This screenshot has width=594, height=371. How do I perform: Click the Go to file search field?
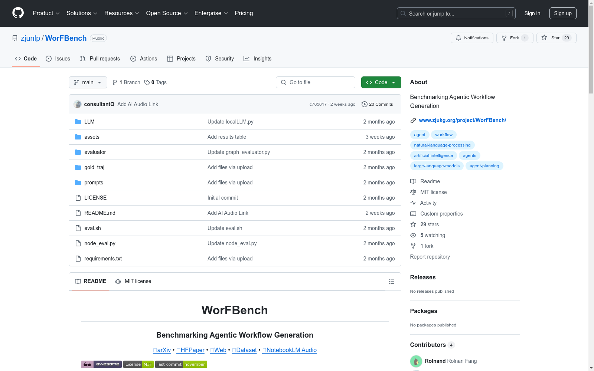click(x=316, y=82)
